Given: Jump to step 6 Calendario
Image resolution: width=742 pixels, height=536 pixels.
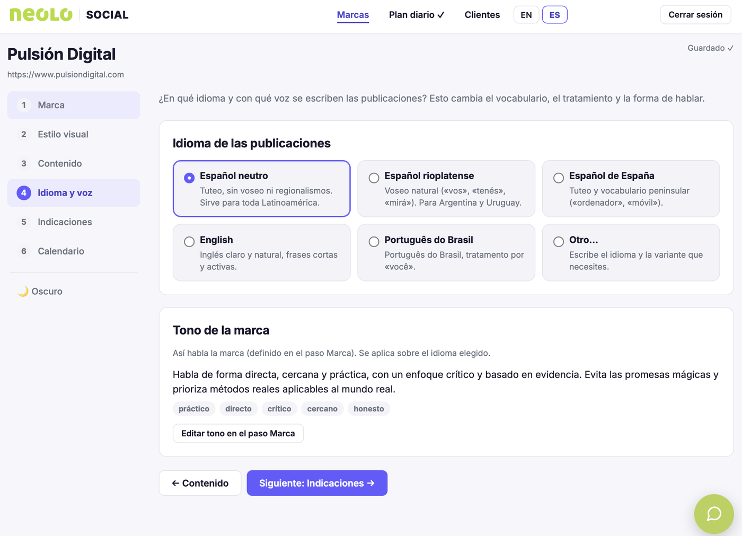Looking at the screenshot, I should (x=74, y=251).
